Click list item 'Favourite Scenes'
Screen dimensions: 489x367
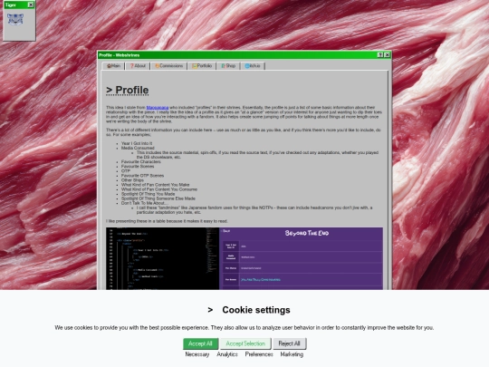click(138, 167)
